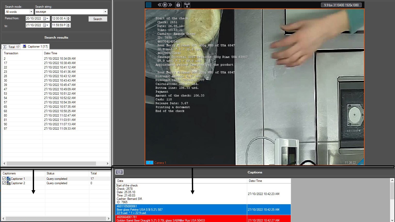Switch to the Total: 17 tab
This screenshot has width=395, height=222.
[x=11, y=47]
